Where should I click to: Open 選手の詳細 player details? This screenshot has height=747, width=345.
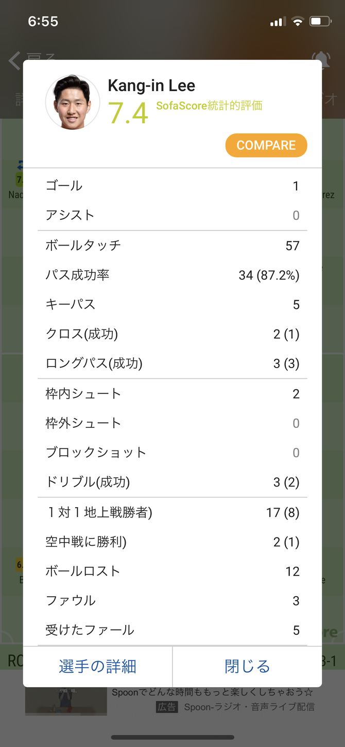pyautogui.click(x=98, y=667)
